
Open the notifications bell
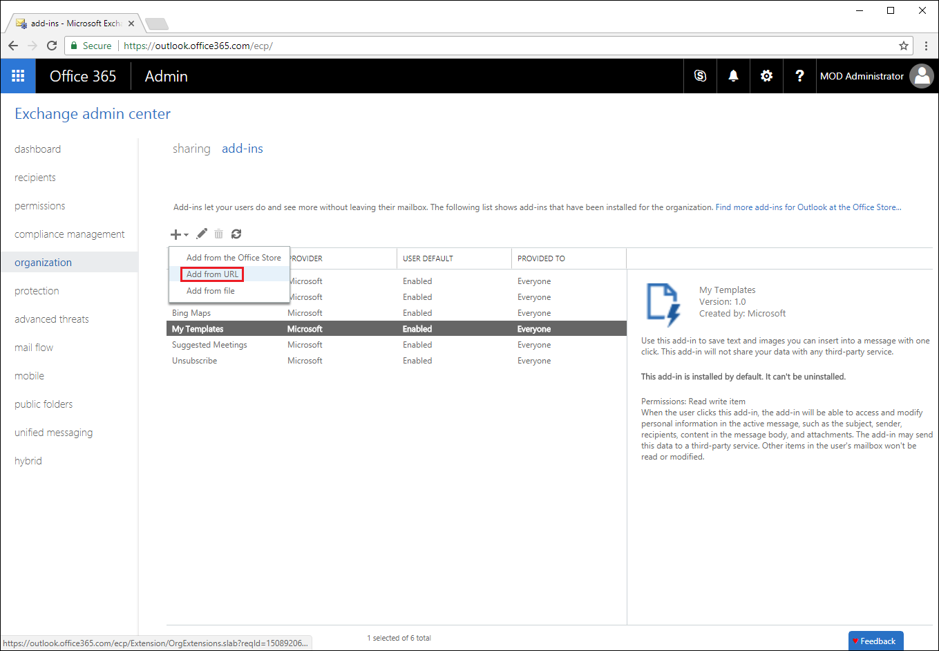click(x=733, y=76)
